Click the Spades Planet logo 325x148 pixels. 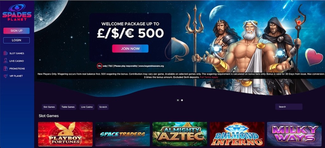[x=17, y=12]
